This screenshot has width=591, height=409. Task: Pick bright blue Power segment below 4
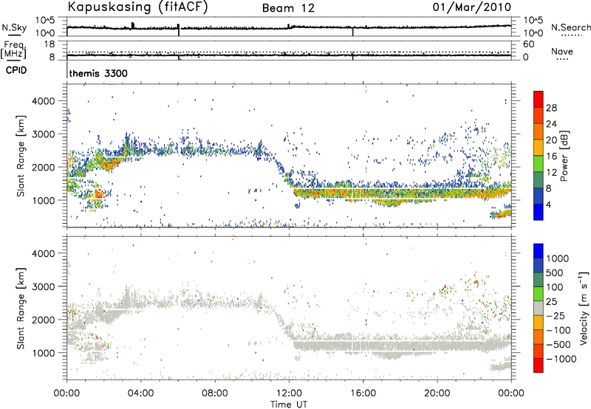click(539, 212)
